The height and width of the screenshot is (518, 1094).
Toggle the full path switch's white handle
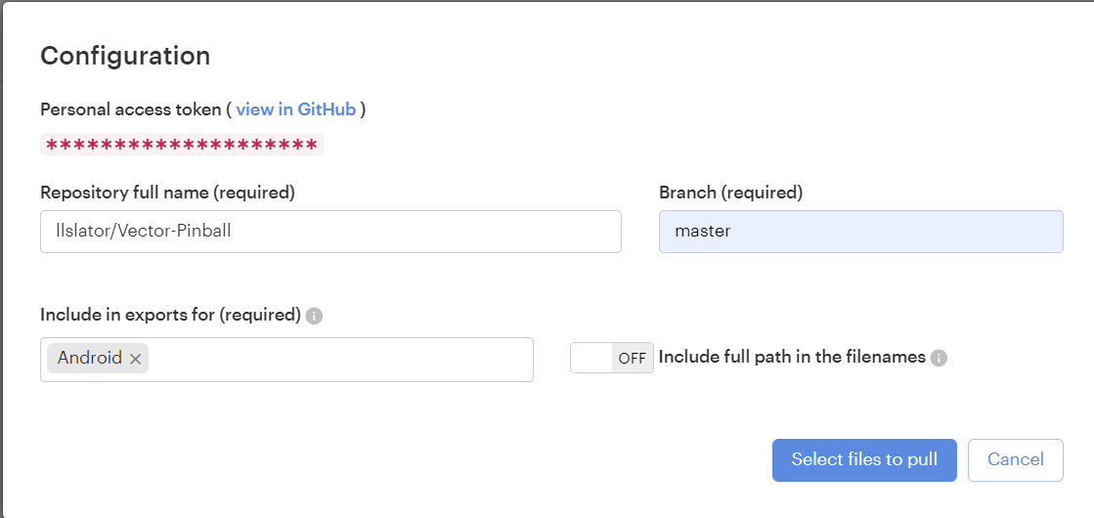click(591, 358)
